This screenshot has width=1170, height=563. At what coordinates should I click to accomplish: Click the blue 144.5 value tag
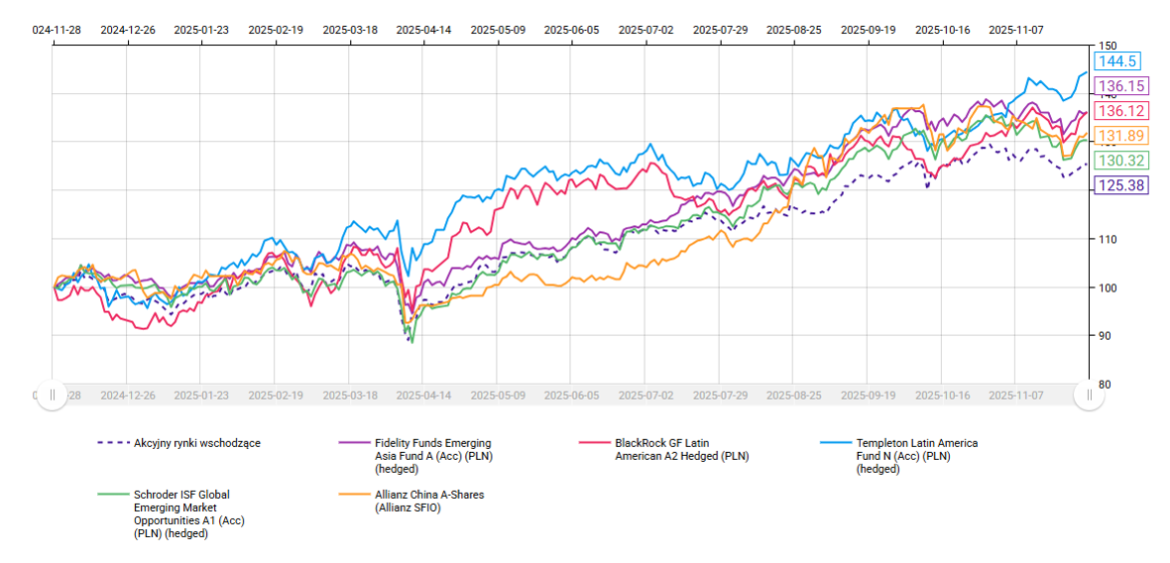[1120, 61]
